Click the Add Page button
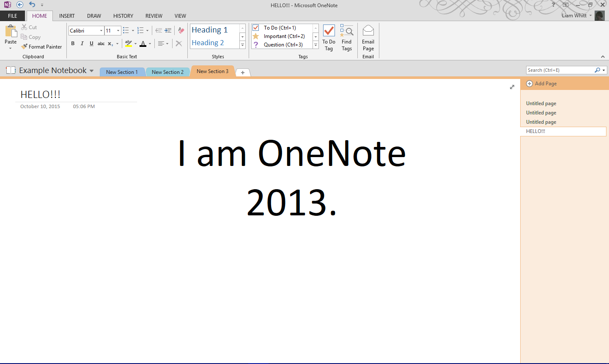The width and height of the screenshot is (609, 364). coord(542,83)
